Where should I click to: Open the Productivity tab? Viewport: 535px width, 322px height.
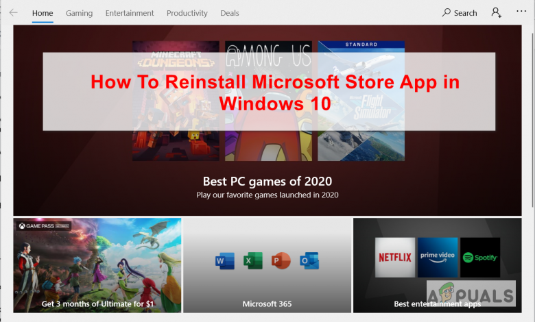pyautogui.click(x=187, y=13)
